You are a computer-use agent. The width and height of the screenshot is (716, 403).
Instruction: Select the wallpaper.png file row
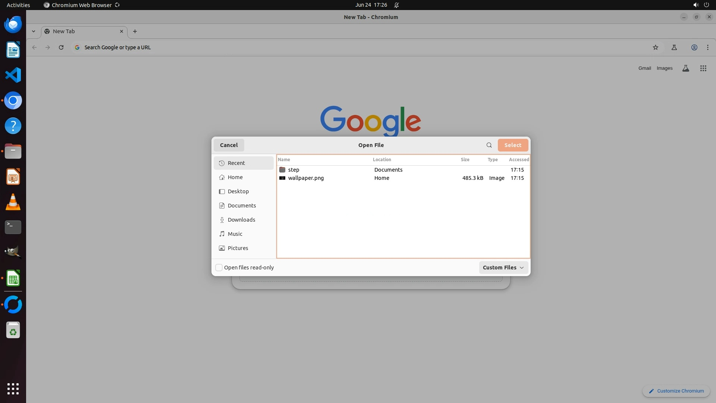306,178
